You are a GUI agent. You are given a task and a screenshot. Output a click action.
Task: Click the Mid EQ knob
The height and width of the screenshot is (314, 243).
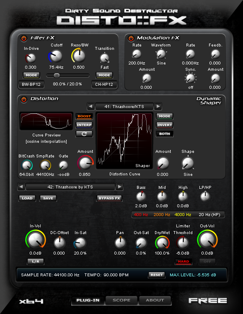[x=162, y=196]
